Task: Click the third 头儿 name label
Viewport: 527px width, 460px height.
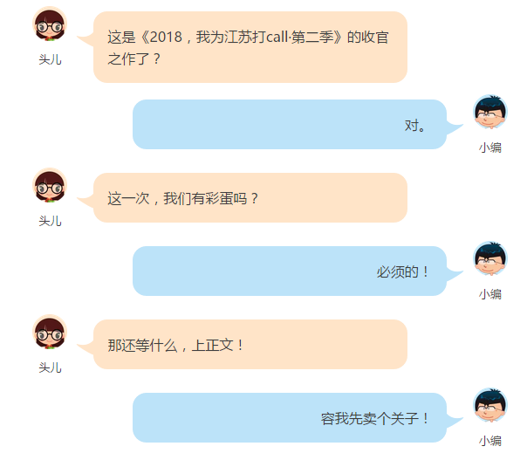Action: tap(50, 367)
